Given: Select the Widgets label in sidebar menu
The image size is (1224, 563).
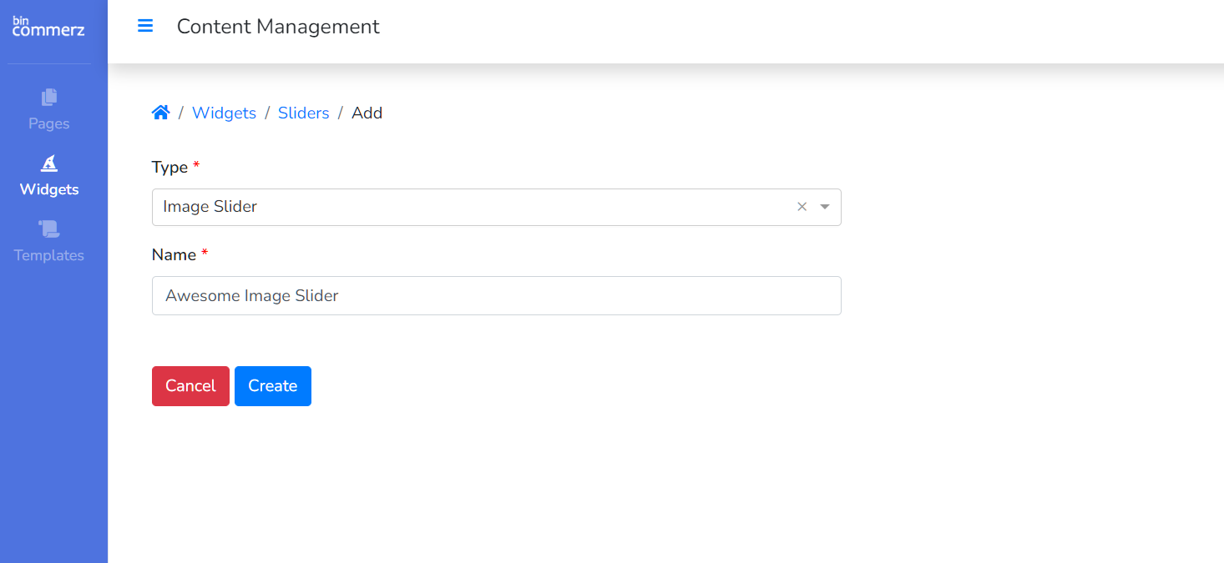Looking at the screenshot, I should coord(49,189).
